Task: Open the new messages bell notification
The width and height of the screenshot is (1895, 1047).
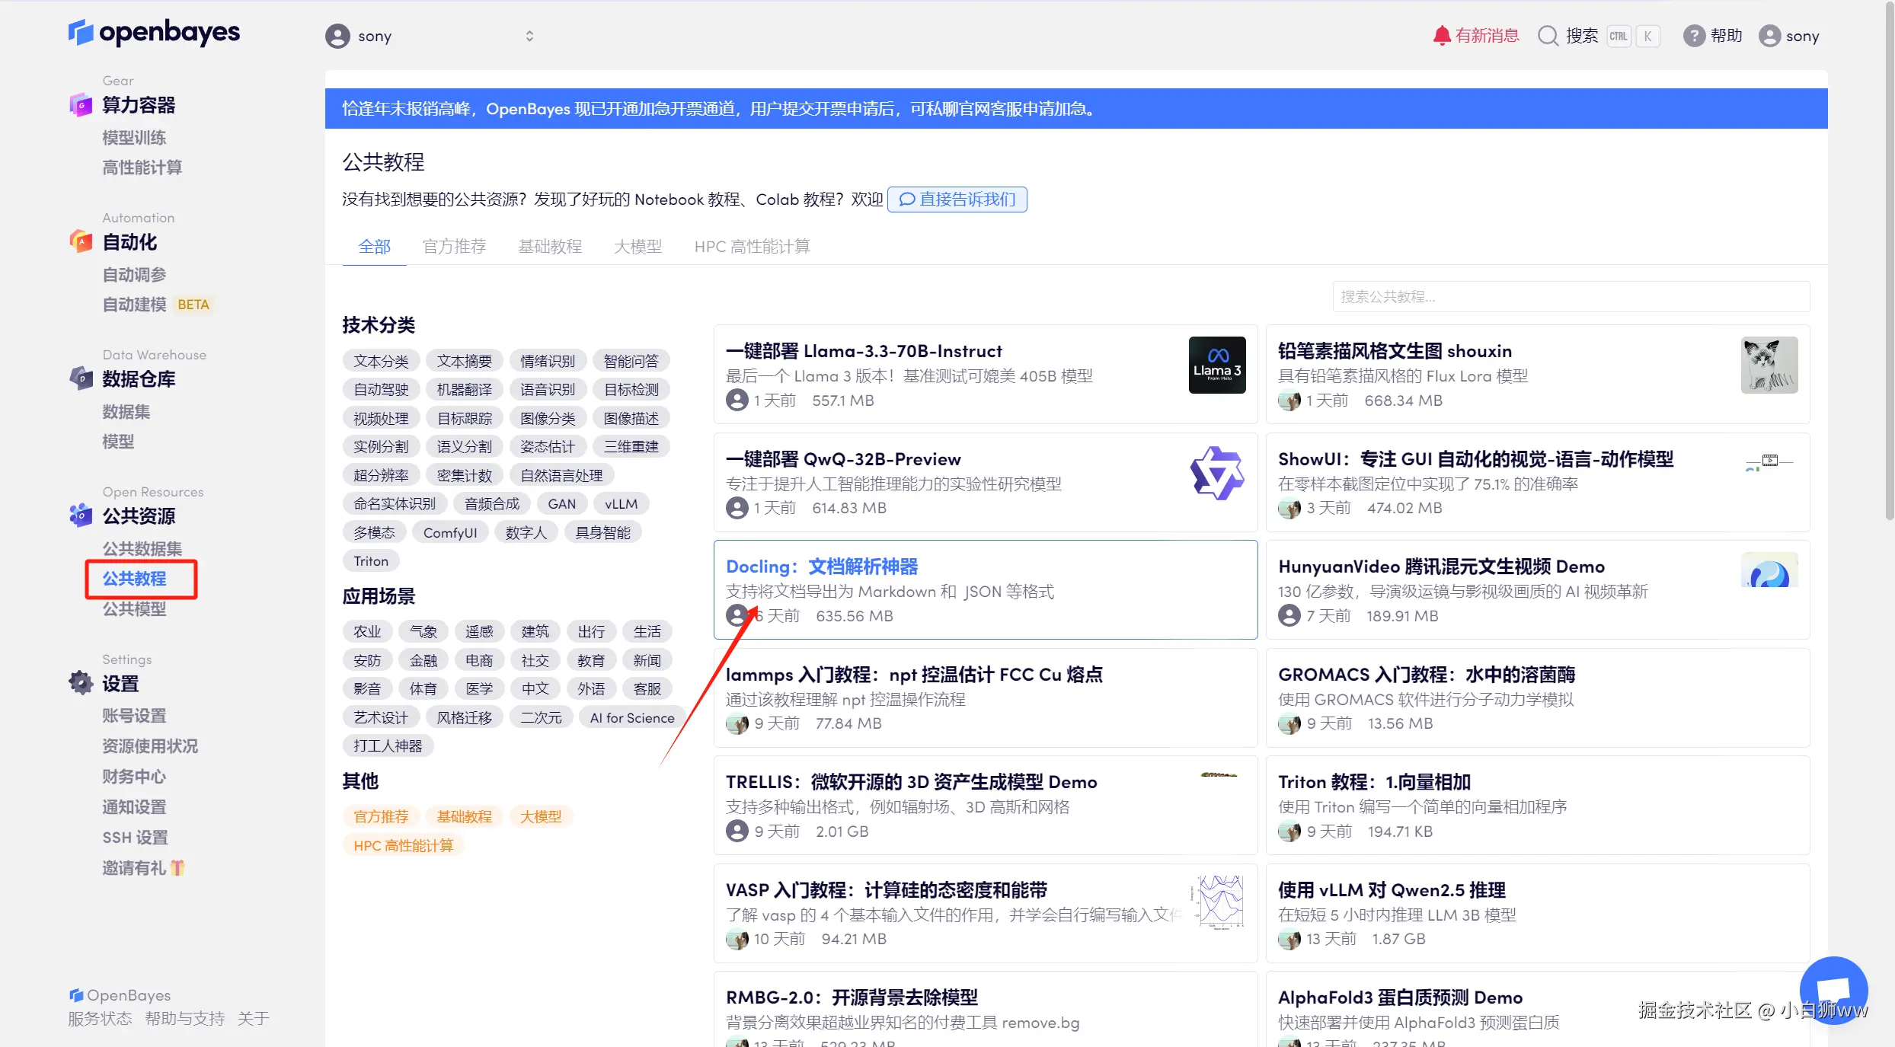Action: 1441,36
